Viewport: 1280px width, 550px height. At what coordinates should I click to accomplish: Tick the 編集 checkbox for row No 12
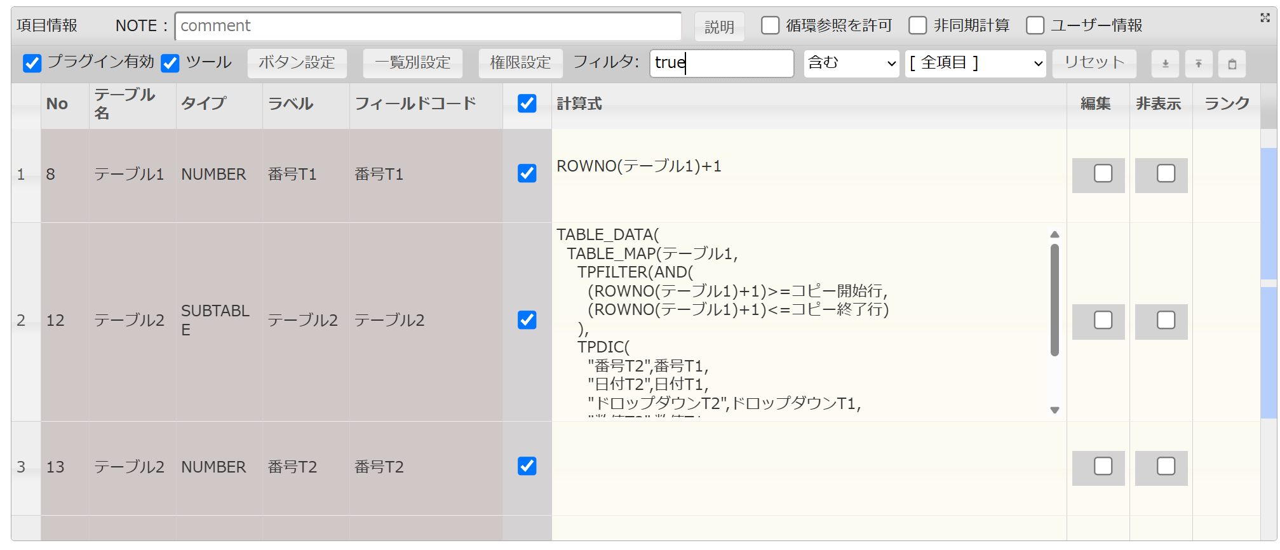click(x=1103, y=320)
